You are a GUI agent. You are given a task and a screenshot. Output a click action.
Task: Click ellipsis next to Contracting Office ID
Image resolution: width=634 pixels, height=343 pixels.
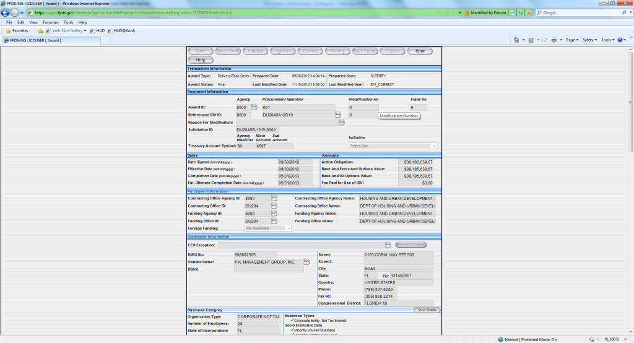(x=274, y=206)
